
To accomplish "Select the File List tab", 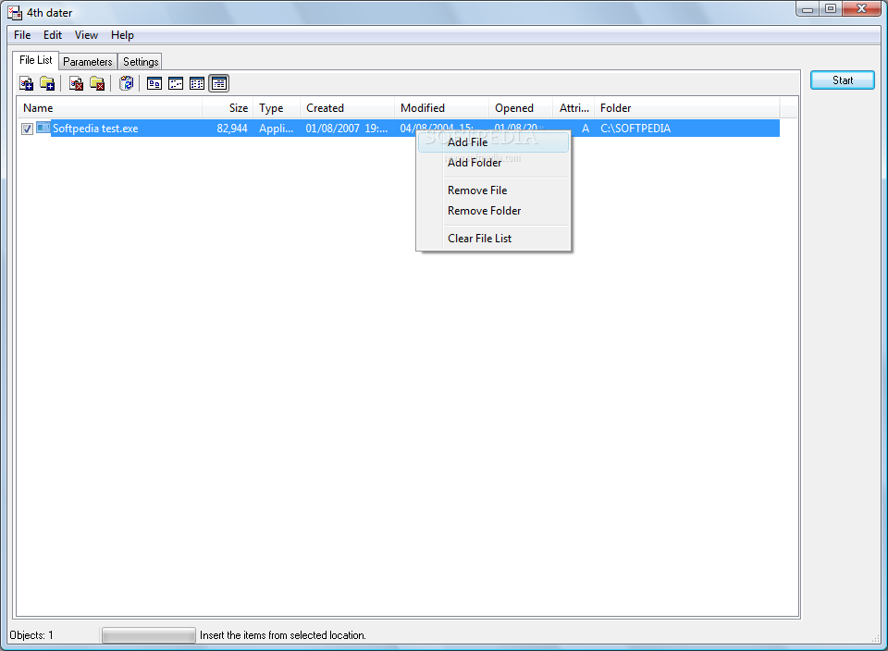I will tap(36, 60).
